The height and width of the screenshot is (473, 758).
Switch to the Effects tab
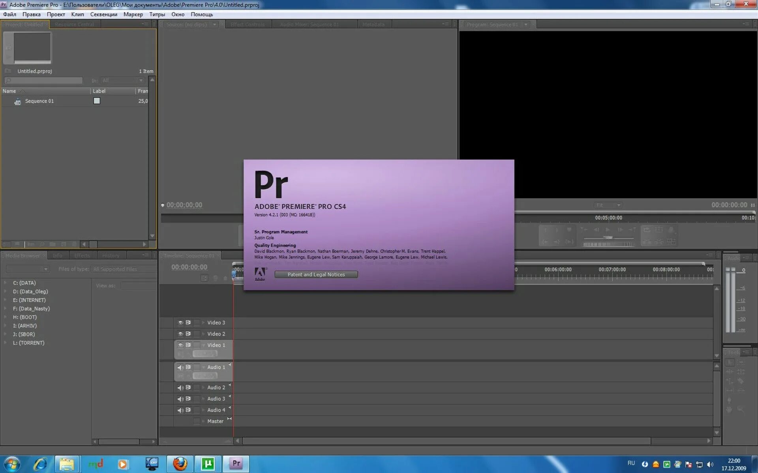[x=82, y=255]
